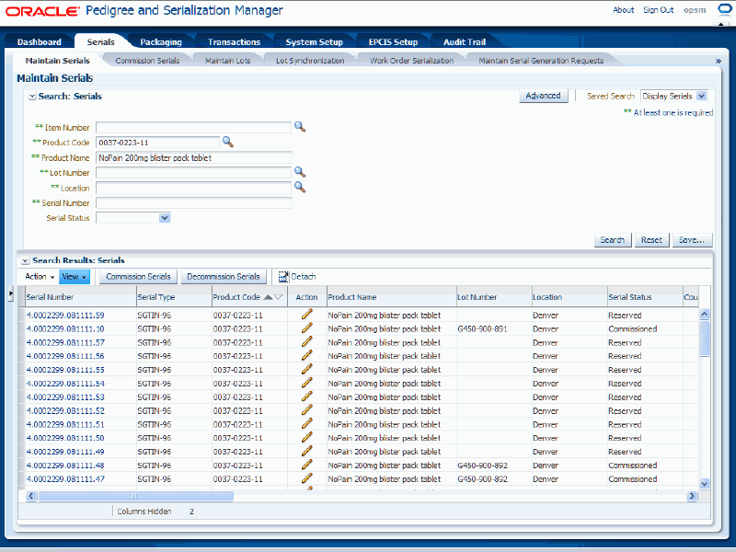Click edit pencil for serial 4.0002299.081111.53
The image size is (736, 552).
tap(307, 397)
